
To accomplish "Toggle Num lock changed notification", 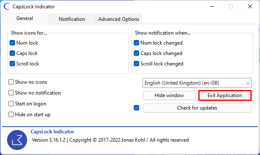I will 136,43.
